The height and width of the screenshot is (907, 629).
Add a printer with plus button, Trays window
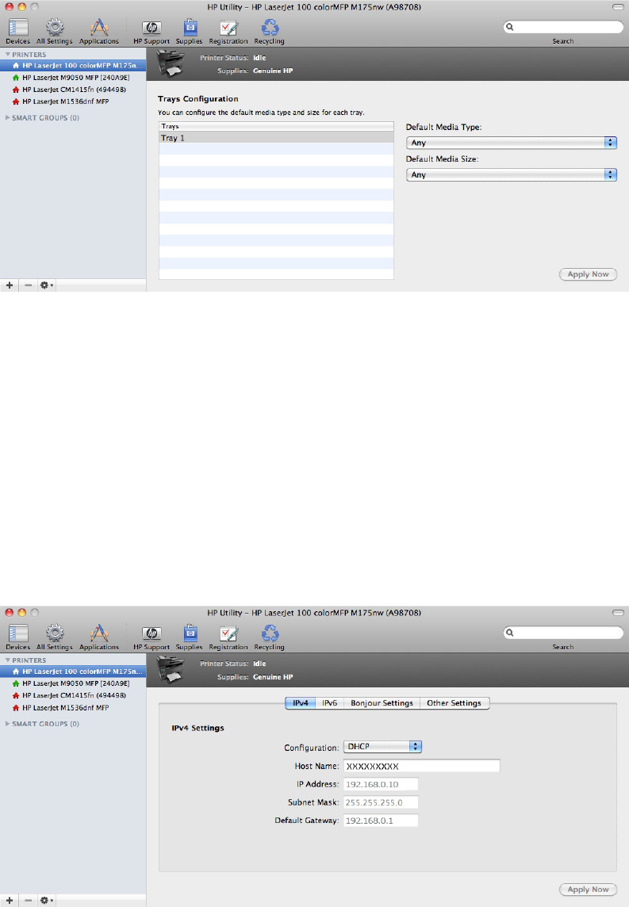click(x=10, y=285)
